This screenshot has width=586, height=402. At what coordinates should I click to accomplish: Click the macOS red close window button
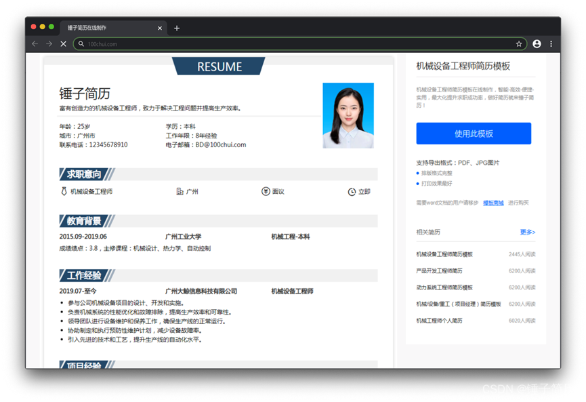click(33, 26)
